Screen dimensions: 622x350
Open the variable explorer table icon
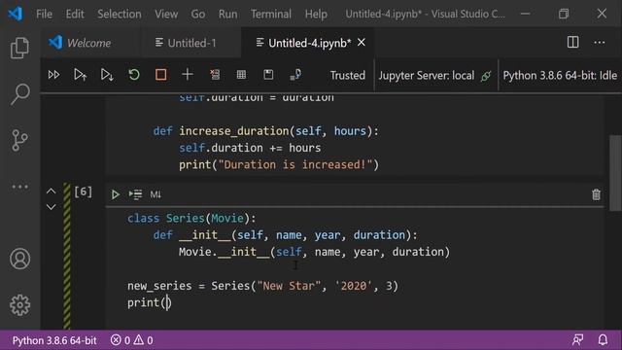pos(241,75)
